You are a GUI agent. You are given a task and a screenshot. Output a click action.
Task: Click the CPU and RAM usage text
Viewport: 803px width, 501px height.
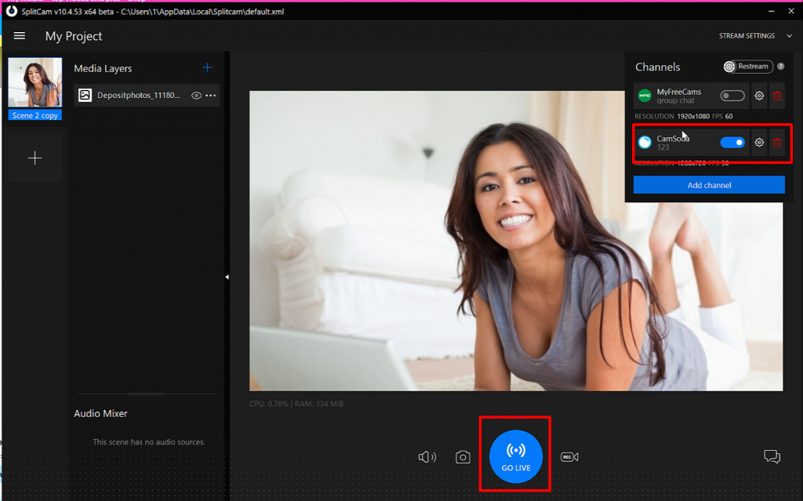coord(296,404)
